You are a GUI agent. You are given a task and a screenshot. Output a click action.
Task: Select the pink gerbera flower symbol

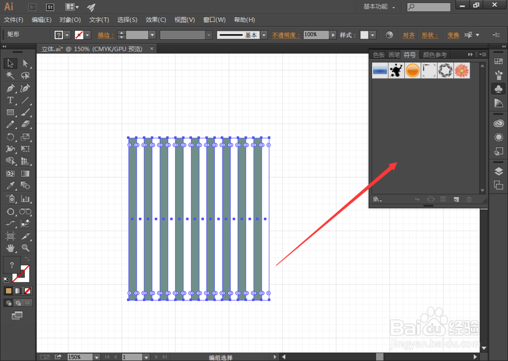click(462, 71)
